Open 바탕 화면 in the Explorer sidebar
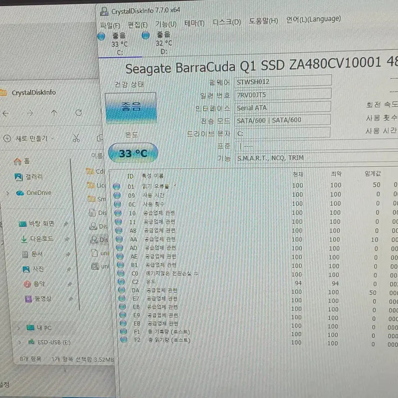The image size is (398, 398). point(37,224)
